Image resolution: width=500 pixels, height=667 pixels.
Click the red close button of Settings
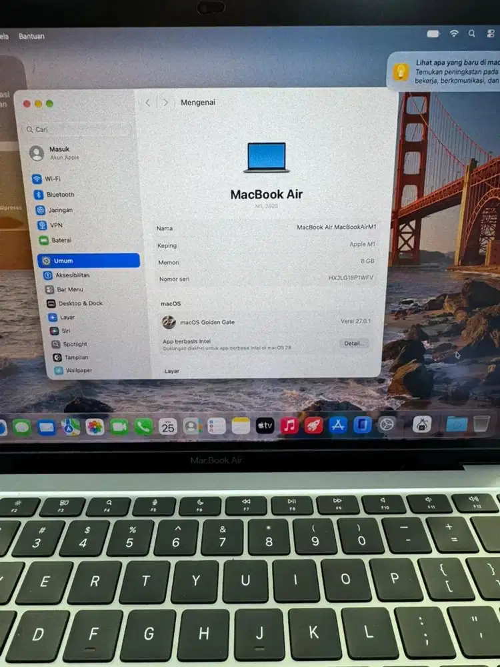27,103
